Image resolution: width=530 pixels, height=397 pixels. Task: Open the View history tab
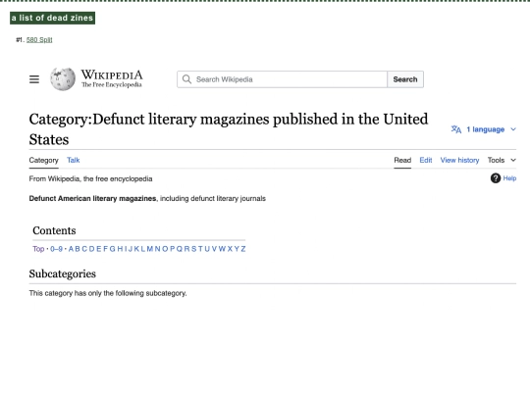pos(459,160)
